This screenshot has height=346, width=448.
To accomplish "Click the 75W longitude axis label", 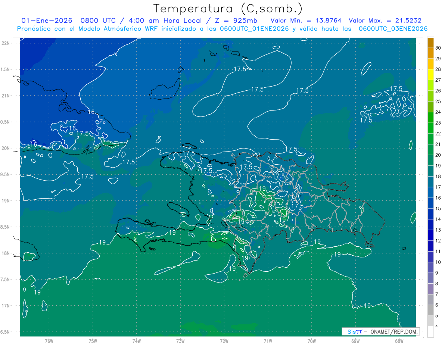I will (93, 341).
